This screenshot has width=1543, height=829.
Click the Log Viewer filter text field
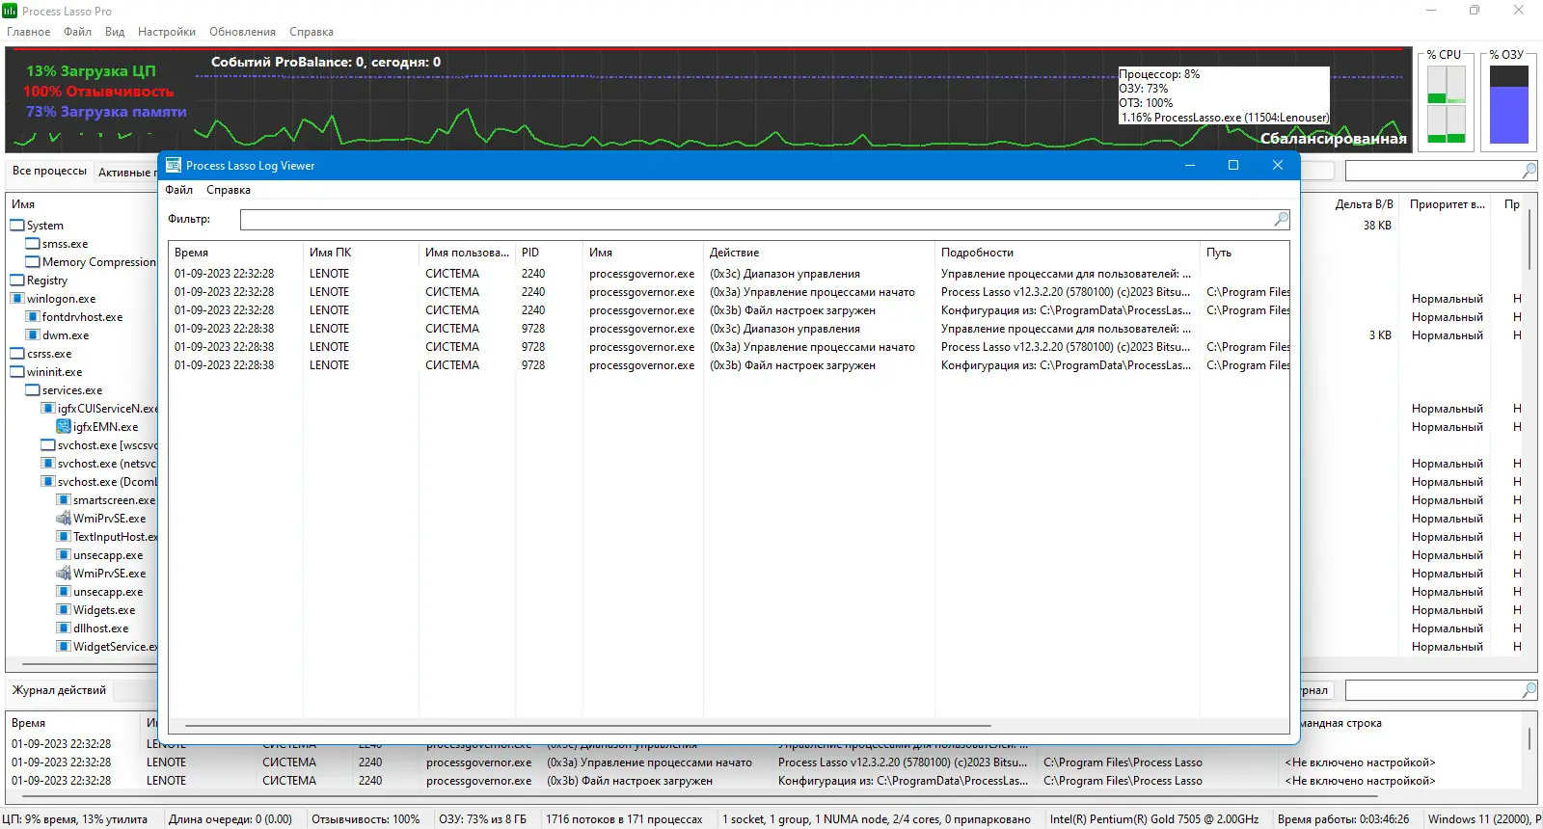point(756,219)
